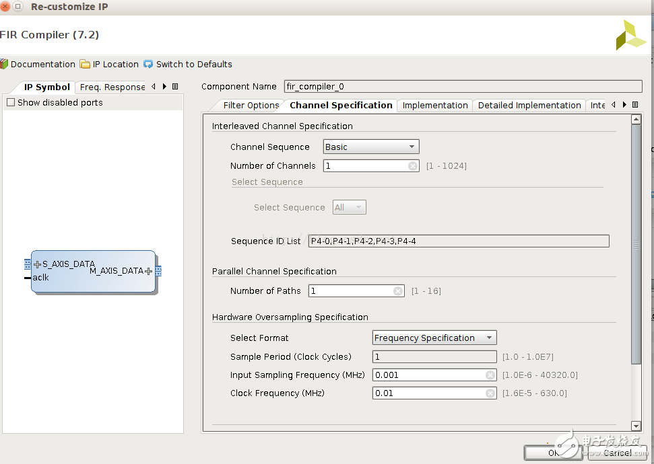Enable Show disabled ports checkbox

[x=11, y=103]
